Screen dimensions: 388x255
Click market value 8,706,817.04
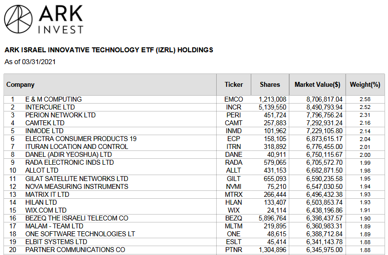pyautogui.click(x=324, y=99)
